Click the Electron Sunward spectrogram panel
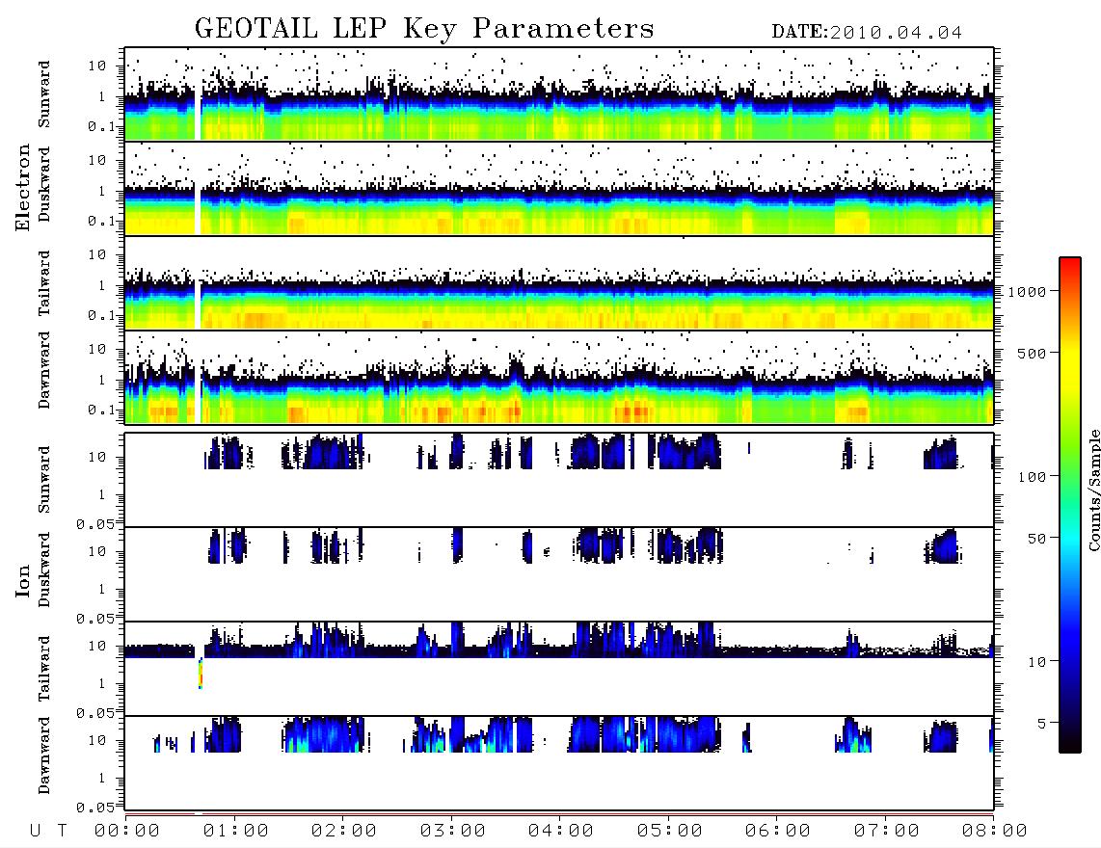 coord(559,94)
